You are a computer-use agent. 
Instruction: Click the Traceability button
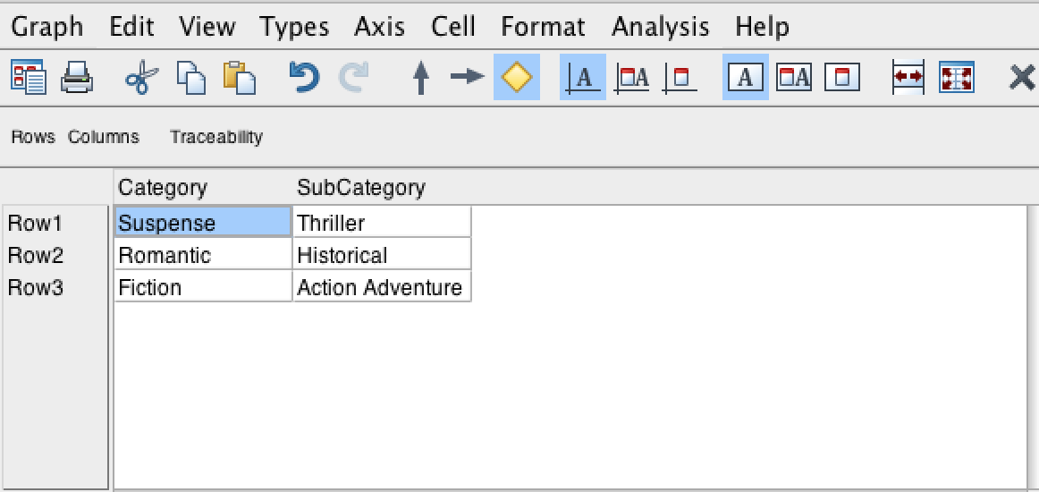216,137
